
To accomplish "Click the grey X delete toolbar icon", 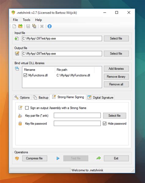I will pyautogui.click(x=42, y=26).
